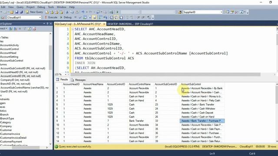Open the Edit menu
This screenshot has width=278, height=156.
pyautogui.click(x=3, y=7)
